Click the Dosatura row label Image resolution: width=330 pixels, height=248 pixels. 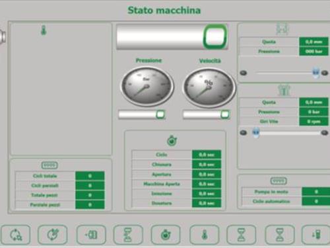point(162,203)
